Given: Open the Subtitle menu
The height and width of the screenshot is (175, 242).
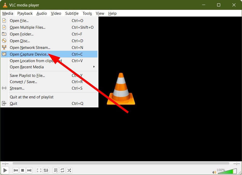Looking at the screenshot, I should (72, 13).
